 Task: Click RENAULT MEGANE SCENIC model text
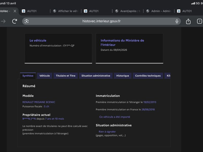[39, 102]
